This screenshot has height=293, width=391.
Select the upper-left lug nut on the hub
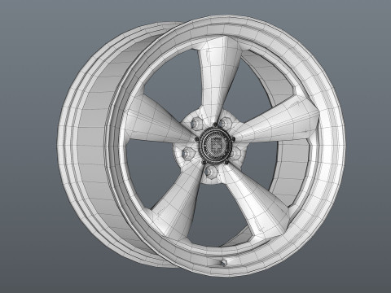[196, 124]
